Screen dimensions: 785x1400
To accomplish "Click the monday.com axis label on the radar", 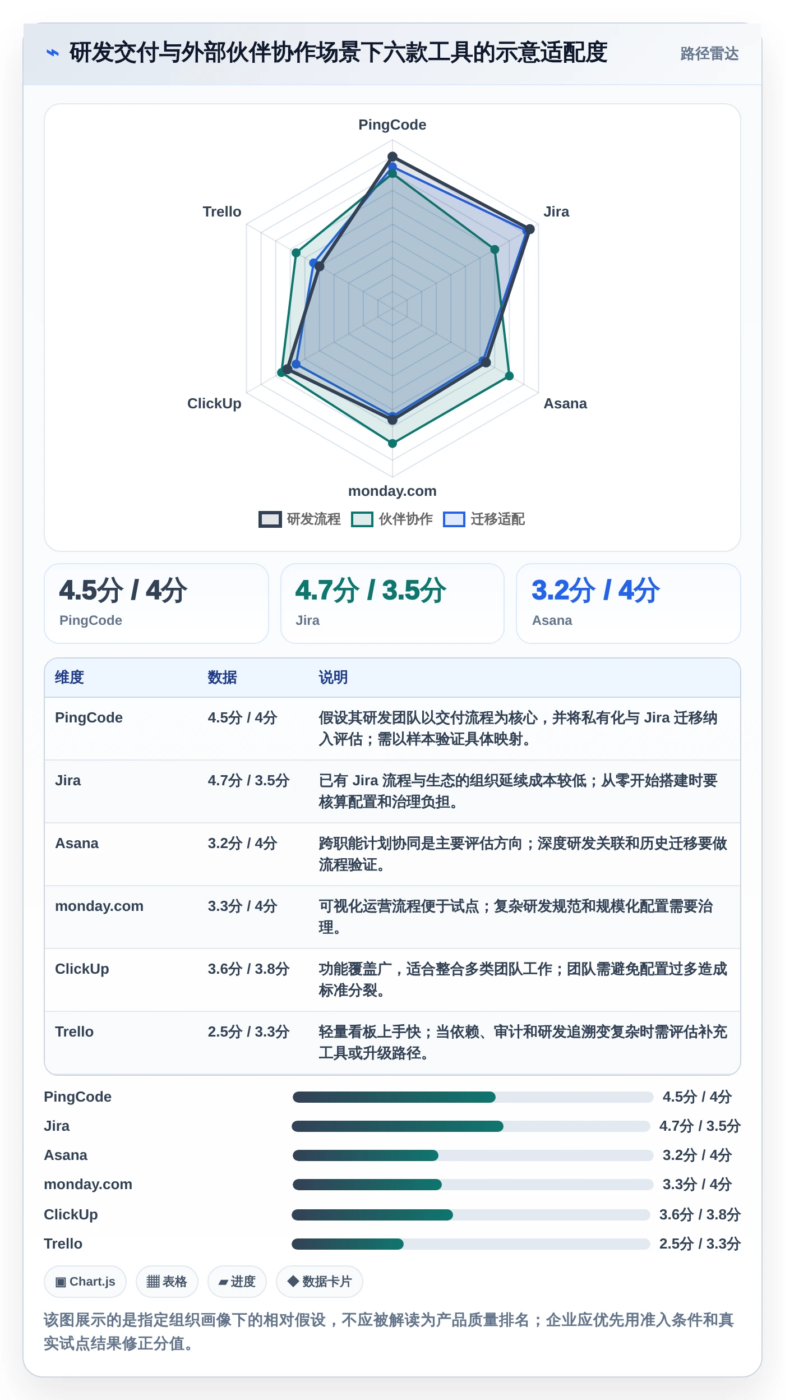I will (392, 491).
